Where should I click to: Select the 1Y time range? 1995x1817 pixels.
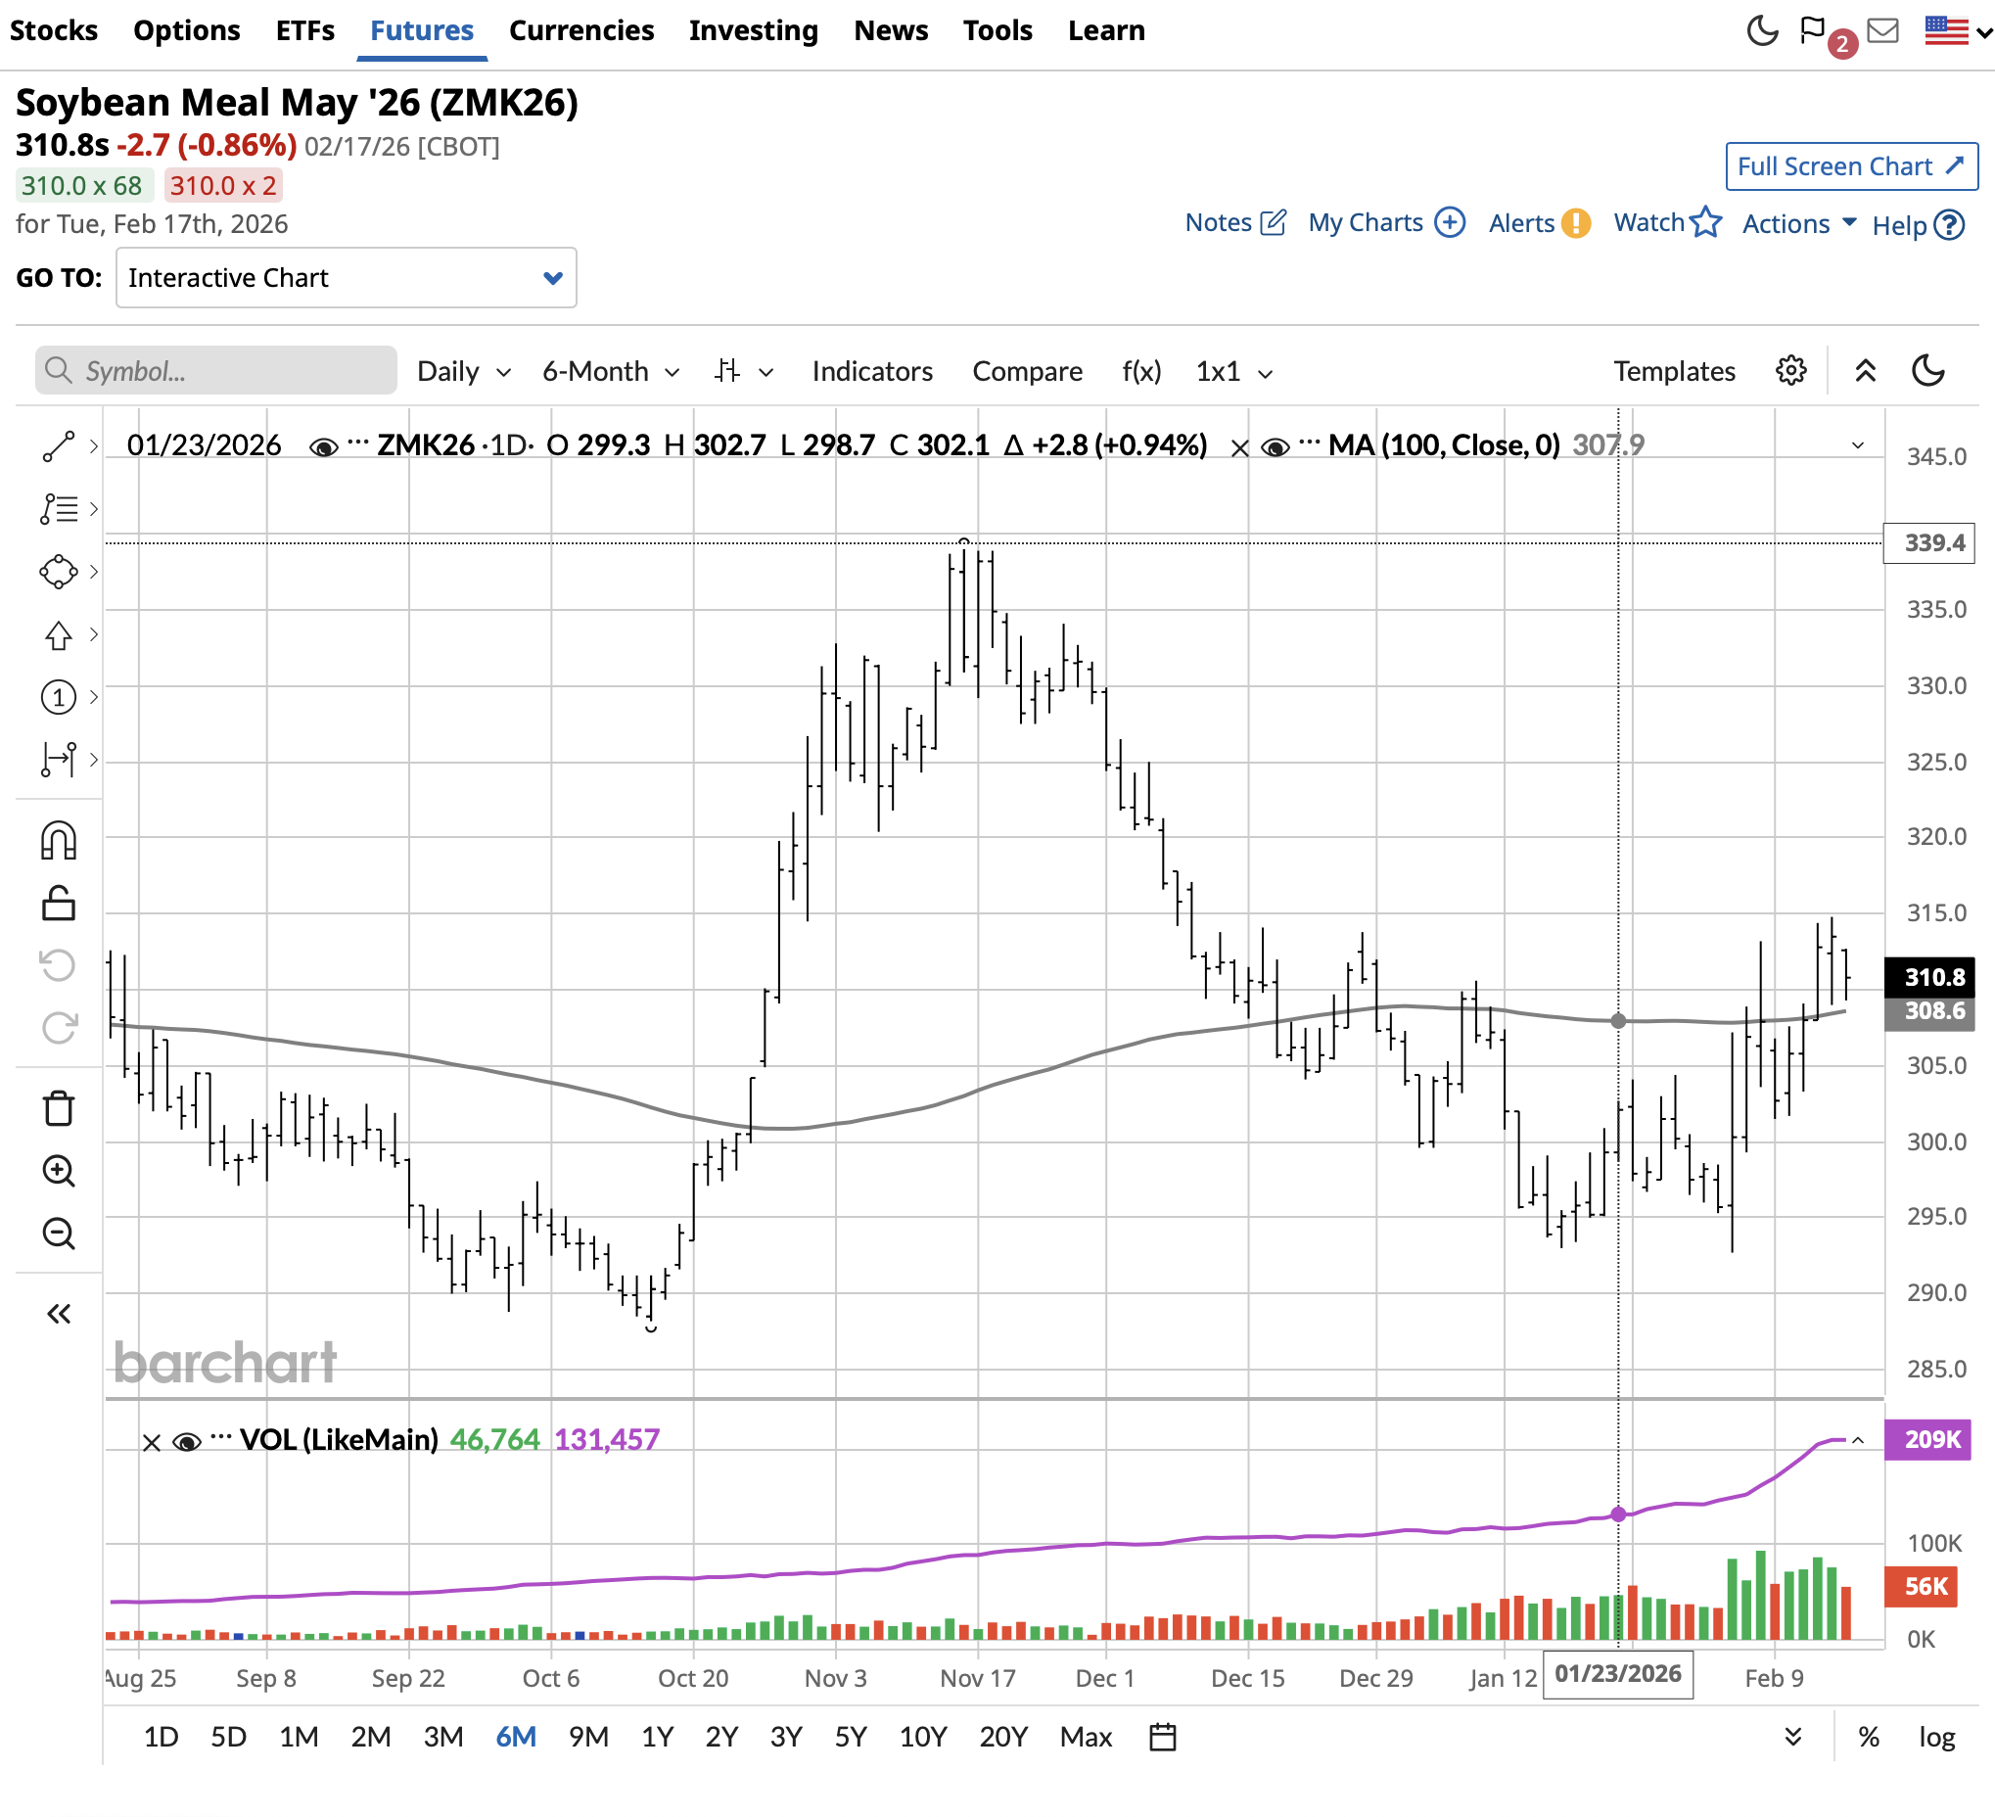click(x=657, y=1737)
